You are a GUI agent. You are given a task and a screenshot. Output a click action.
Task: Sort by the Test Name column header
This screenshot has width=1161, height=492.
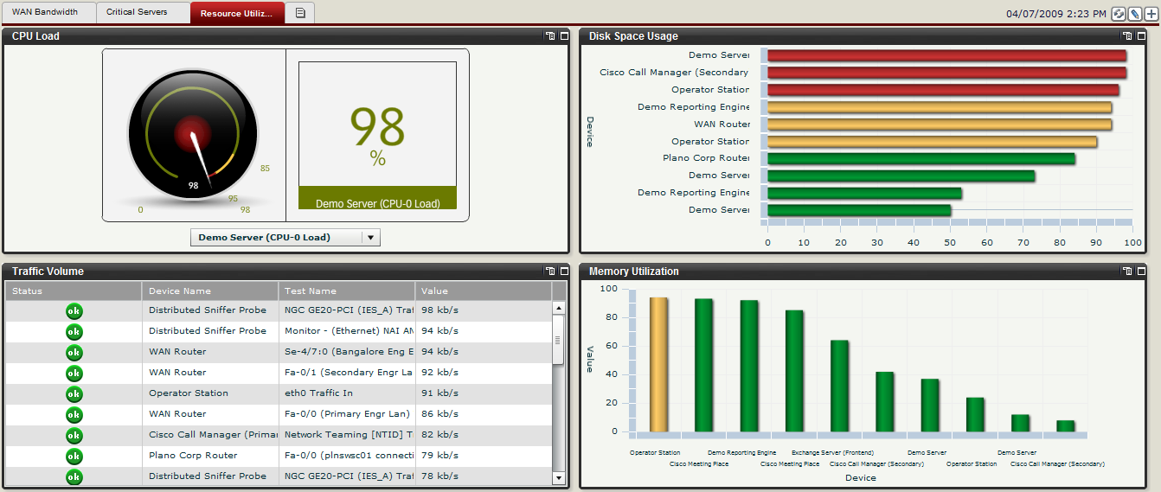pyautogui.click(x=346, y=291)
